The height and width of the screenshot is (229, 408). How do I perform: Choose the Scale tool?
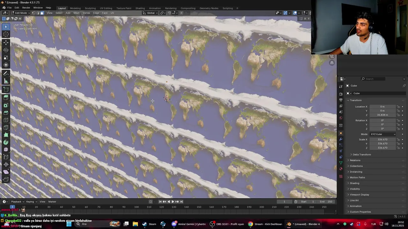click(x=6, y=58)
